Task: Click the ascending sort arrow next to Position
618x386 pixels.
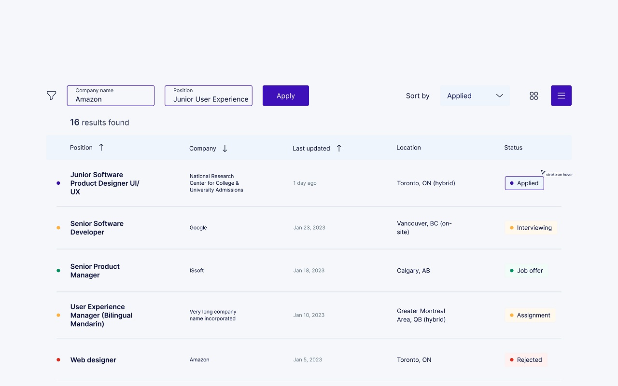Action: coord(101,147)
